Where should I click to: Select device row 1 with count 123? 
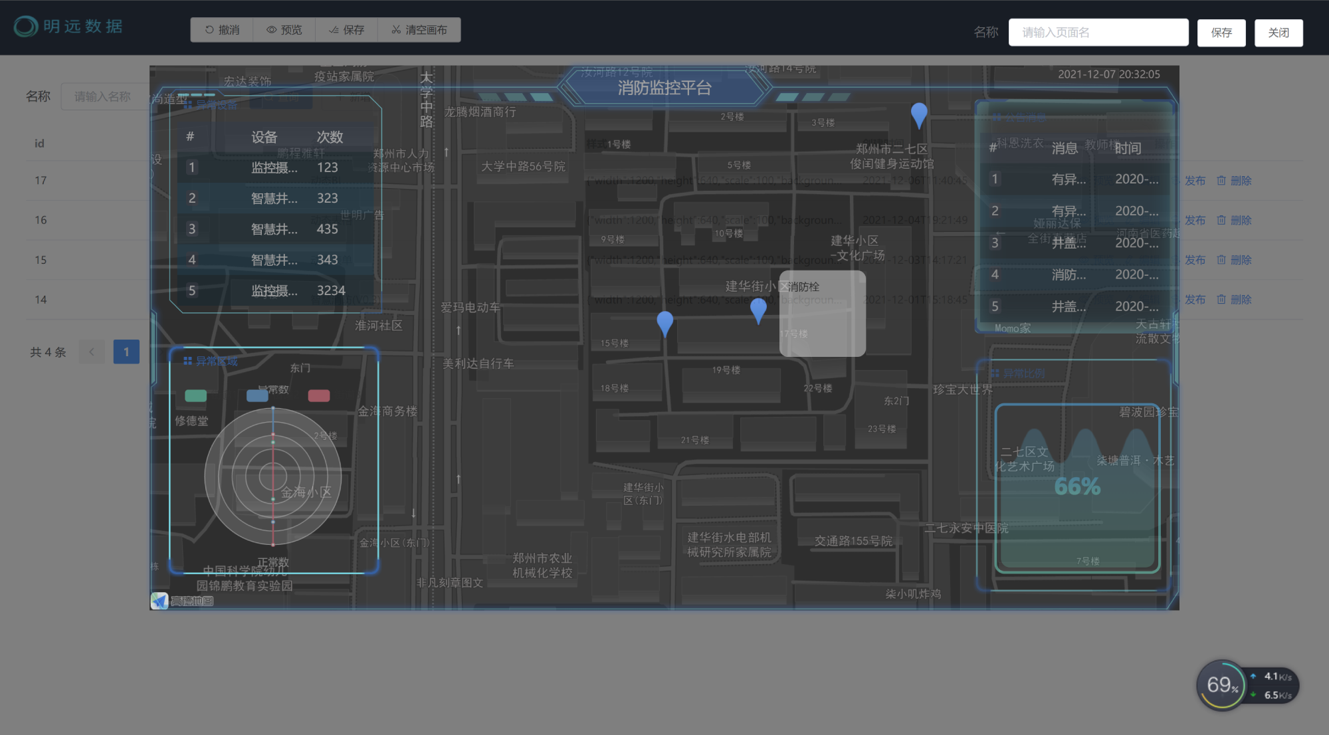pyautogui.click(x=275, y=167)
